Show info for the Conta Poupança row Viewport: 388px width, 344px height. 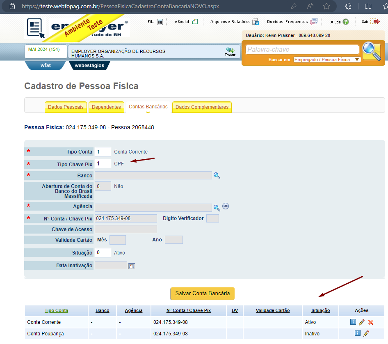(358, 333)
